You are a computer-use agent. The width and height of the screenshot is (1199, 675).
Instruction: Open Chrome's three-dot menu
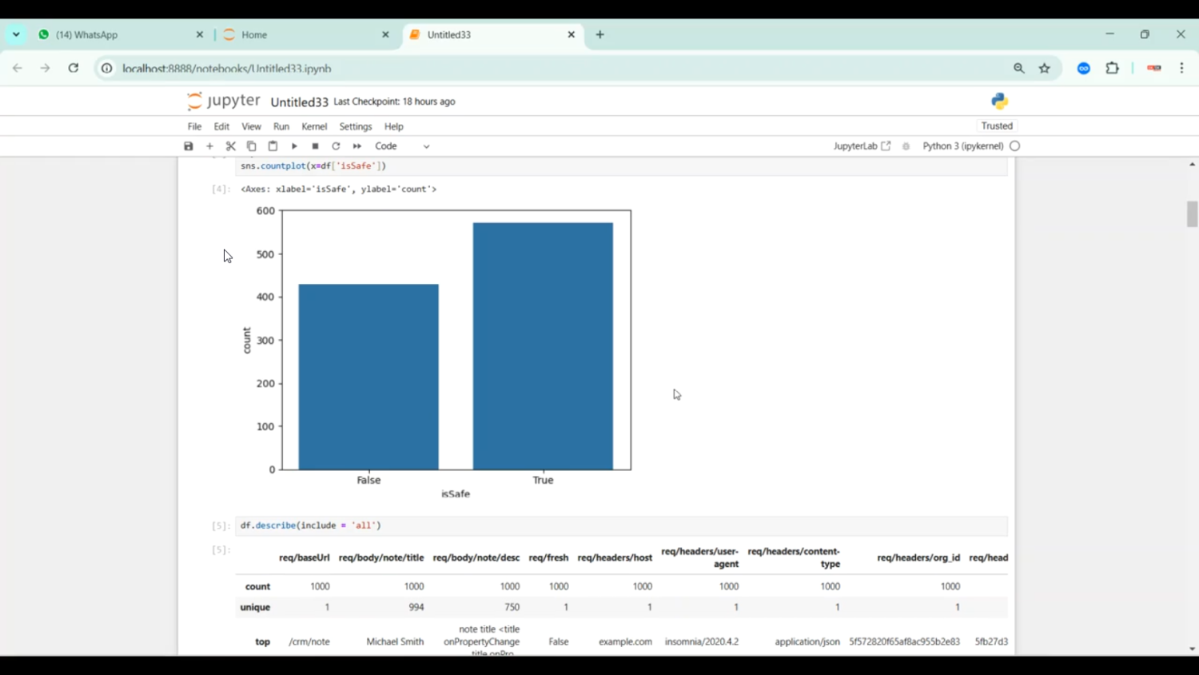[1181, 68]
